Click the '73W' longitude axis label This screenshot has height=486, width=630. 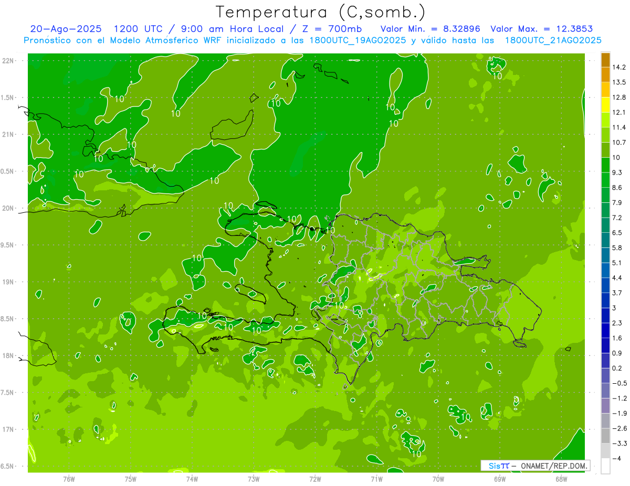(254, 479)
